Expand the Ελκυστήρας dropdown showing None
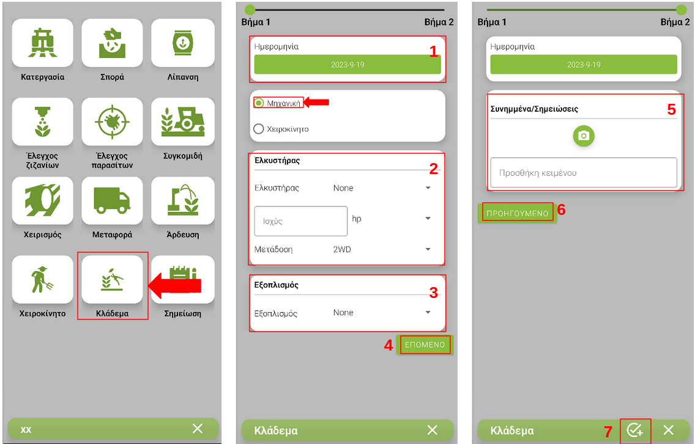The height and width of the screenshot is (444, 695). 382,188
